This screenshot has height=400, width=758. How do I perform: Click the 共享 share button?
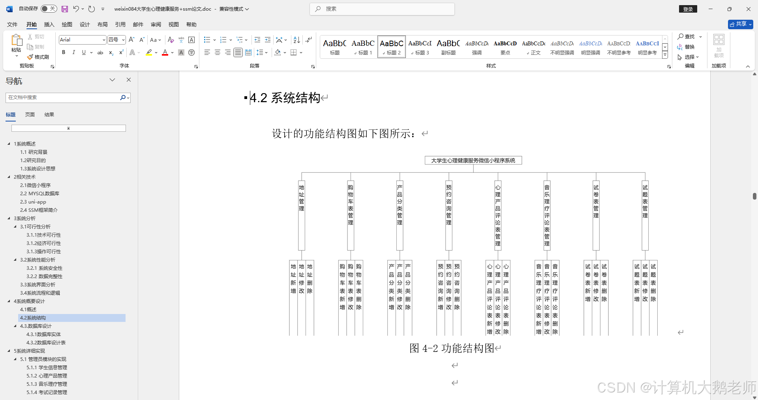pyautogui.click(x=740, y=24)
